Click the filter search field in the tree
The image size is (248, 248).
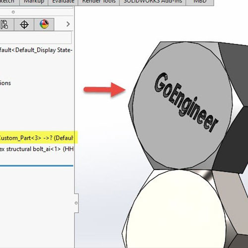36,38
